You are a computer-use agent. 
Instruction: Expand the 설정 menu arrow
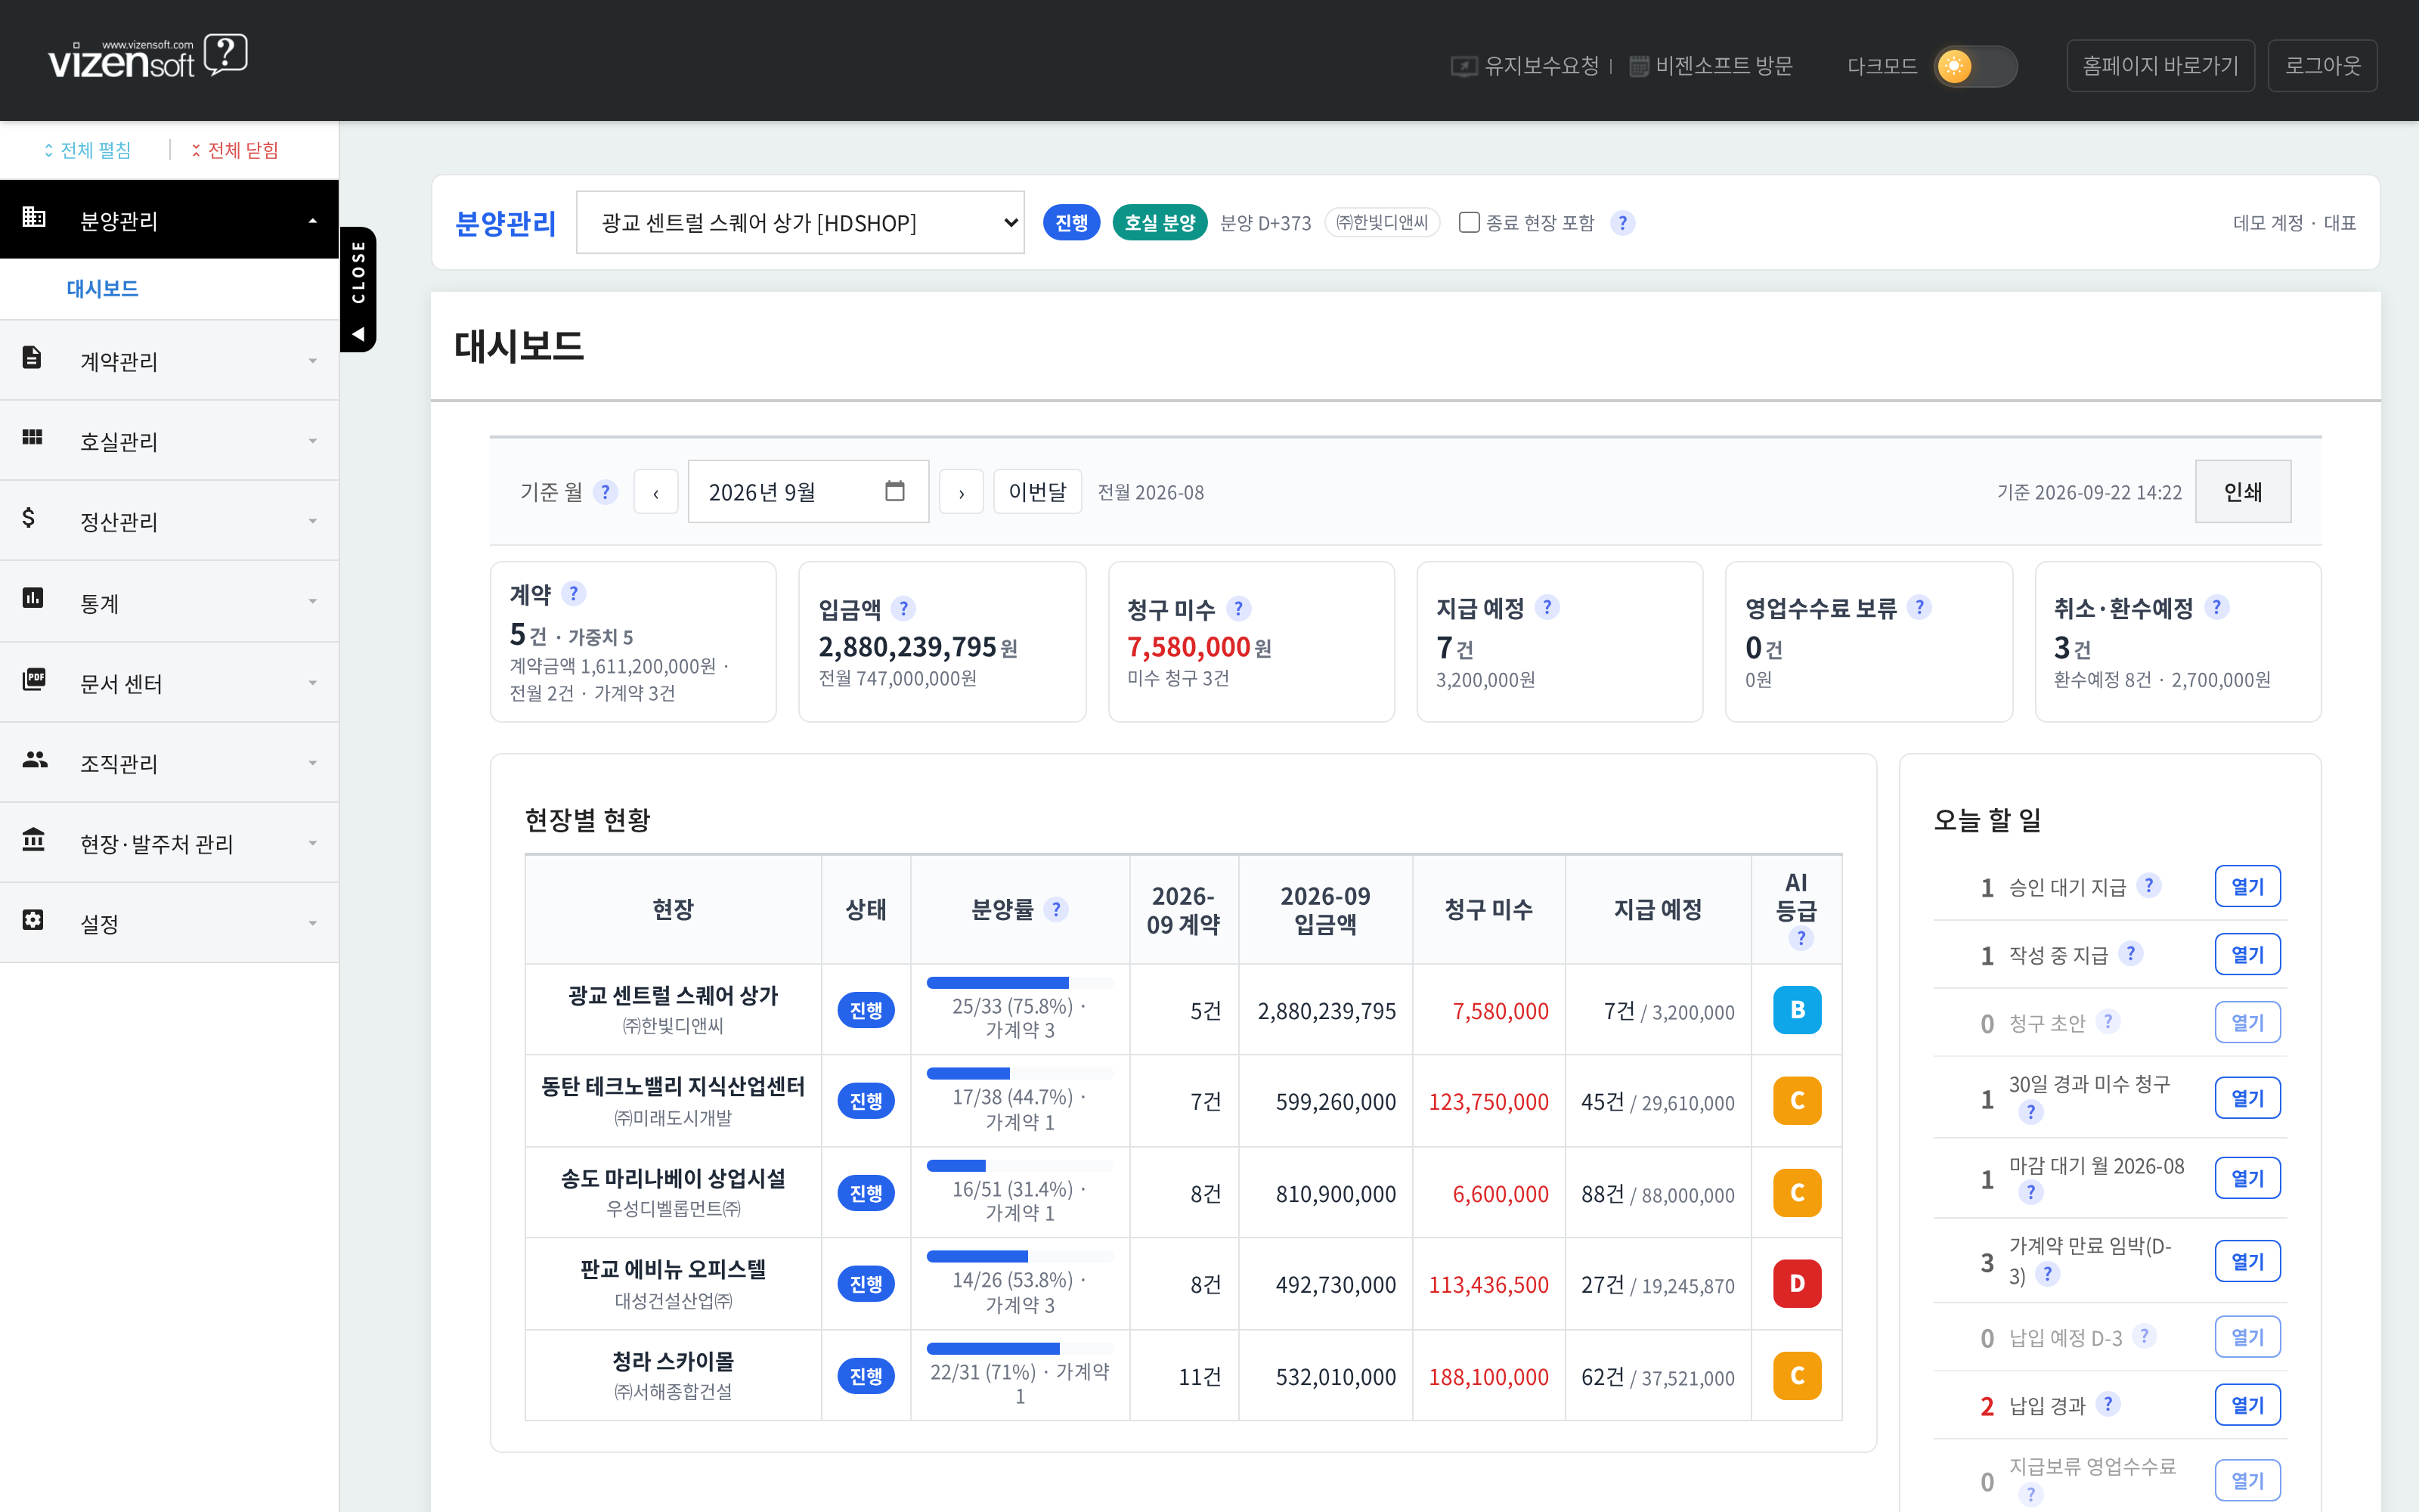(x=313, y=923)
